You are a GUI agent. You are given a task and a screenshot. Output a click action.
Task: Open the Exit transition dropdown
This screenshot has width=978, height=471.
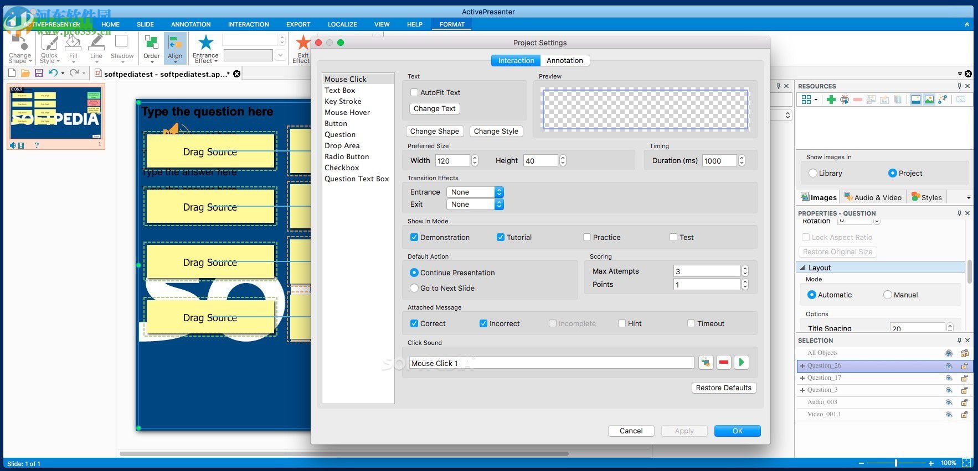(x=475, y=204)
